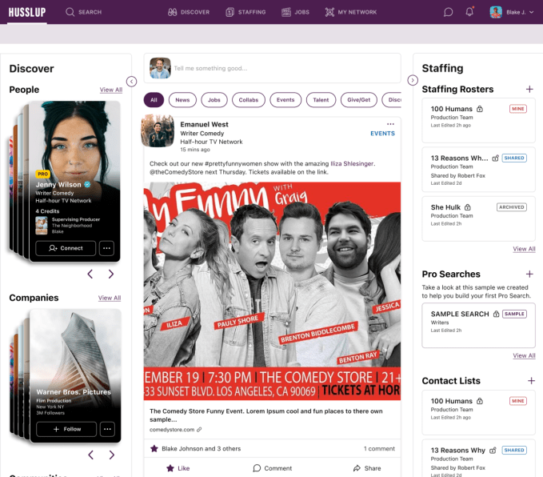
Task: Open the Comedy Store event poster image
Action: pos(272,291)
